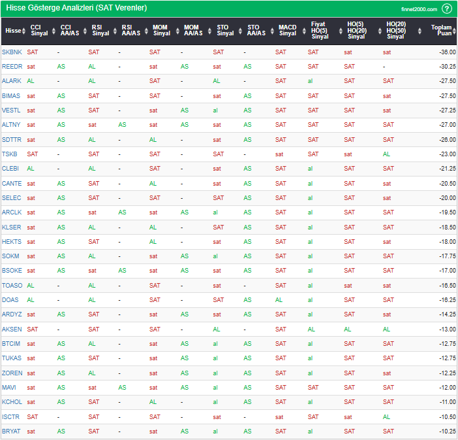458x440 pixels.
Task: Open the BIMAS stock link
Action: [11, 96]
